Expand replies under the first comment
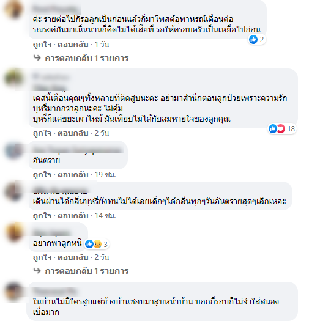 tap(87, 58)
